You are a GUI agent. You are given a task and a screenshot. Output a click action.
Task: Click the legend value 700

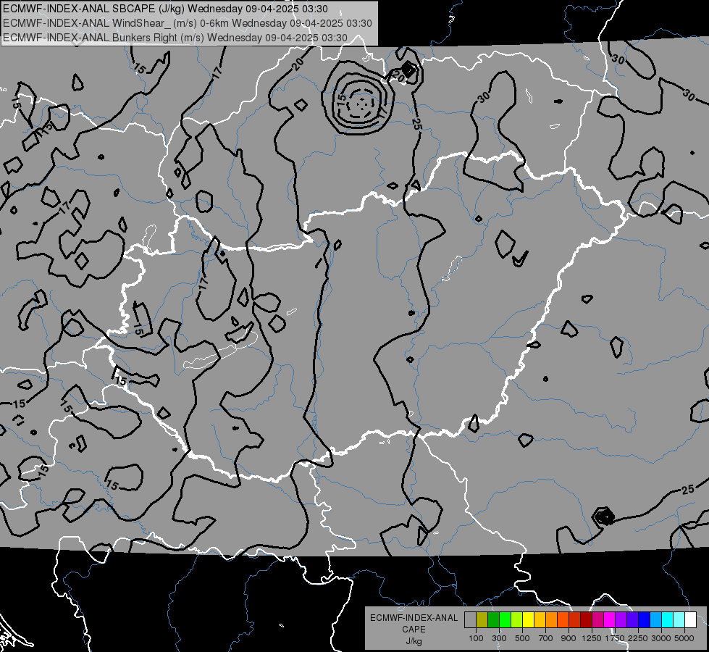[x=546, y=638]
